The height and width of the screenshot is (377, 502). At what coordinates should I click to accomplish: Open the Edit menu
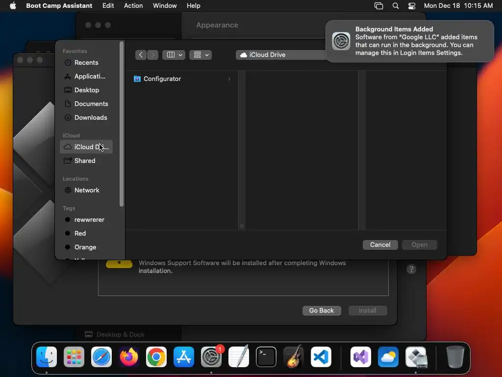click(108, 6)
